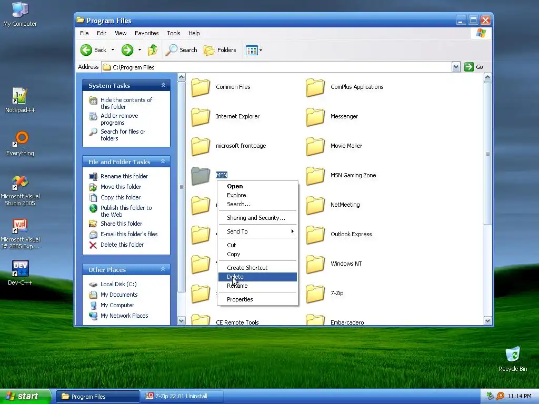Click Rename this folder link
This screenshot has height=404, width=539.
coord(124,176)
